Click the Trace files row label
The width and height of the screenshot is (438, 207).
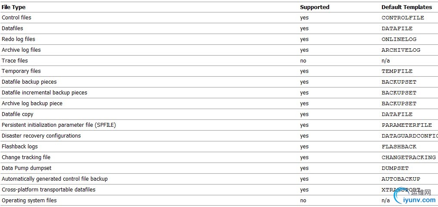(15, 60)
